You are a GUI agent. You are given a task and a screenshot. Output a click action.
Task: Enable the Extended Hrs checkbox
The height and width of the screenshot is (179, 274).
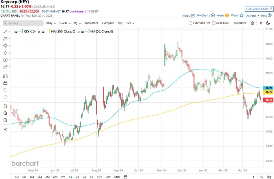click(x=190, y=23)
